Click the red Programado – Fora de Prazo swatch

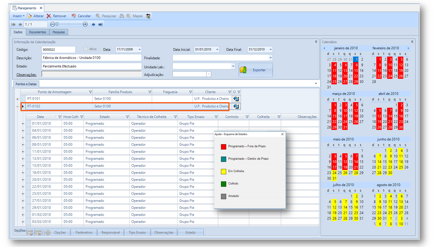pyautogui.click(x=224, y=146)
